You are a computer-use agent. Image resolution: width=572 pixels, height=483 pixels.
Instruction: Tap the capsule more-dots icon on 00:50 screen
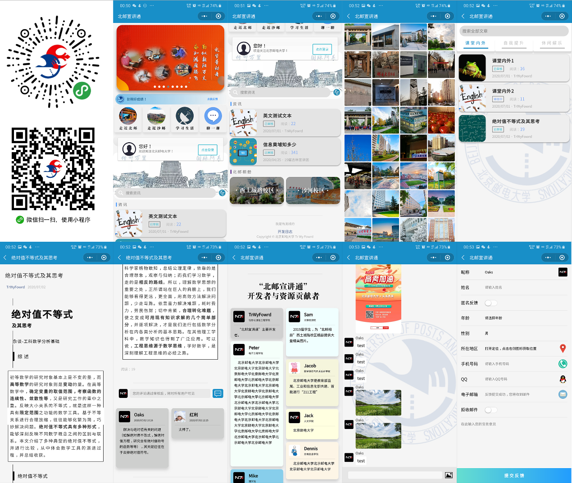pyautogui.click(x=204, y=16)
